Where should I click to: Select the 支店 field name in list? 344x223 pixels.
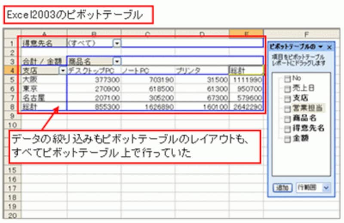300,98
